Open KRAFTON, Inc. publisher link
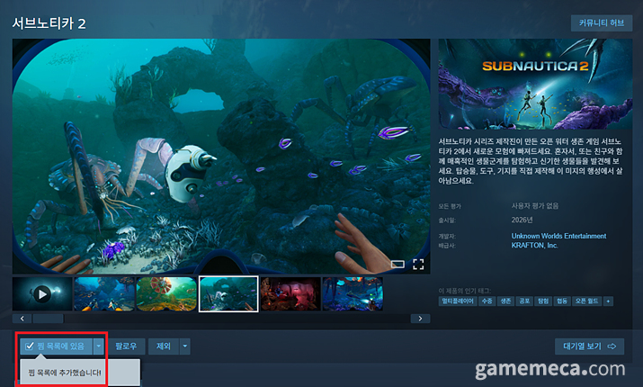Image resolution: width=643 pixels, height=387 pixels. click(x=535, y=245)
